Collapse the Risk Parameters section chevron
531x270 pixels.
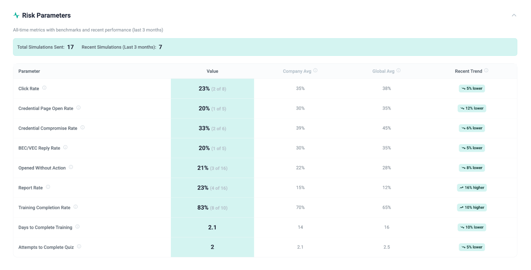(x=514, y=15)
